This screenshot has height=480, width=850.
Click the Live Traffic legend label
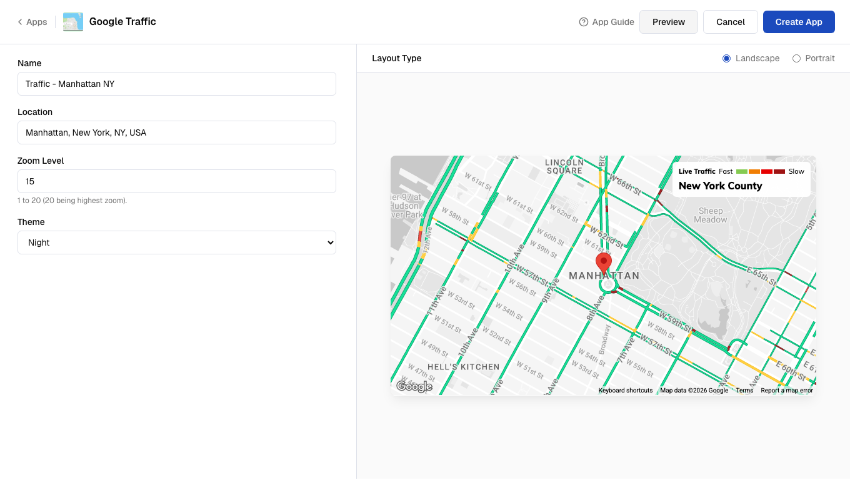[x=697, y=171]
